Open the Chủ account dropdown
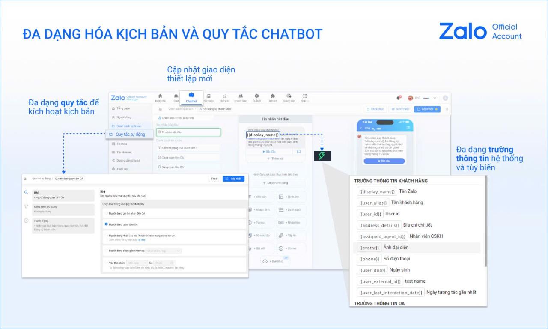The width and height of the screenshot is (548, 329). pyautogui.click(x=422, y=98)
